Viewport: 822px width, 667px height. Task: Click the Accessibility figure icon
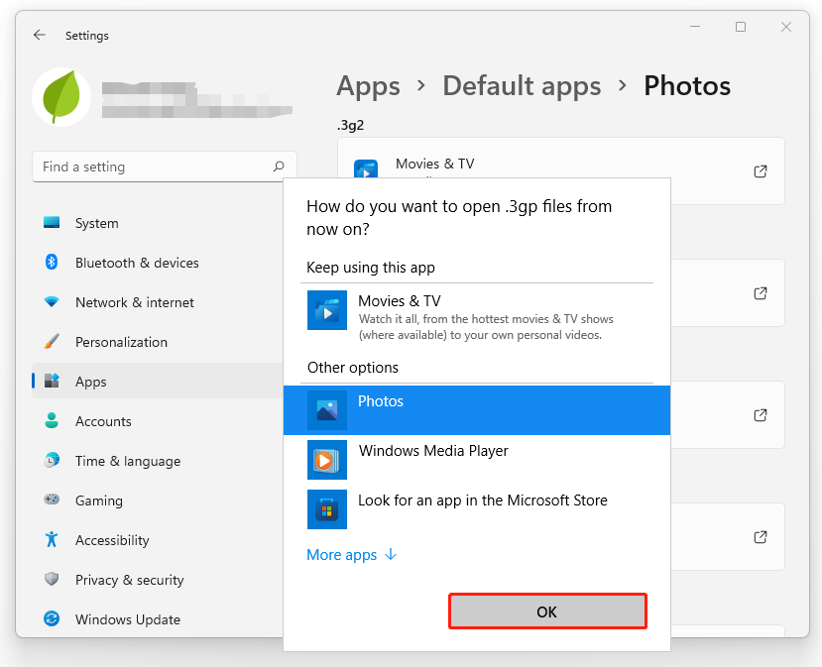click(52, 539)
